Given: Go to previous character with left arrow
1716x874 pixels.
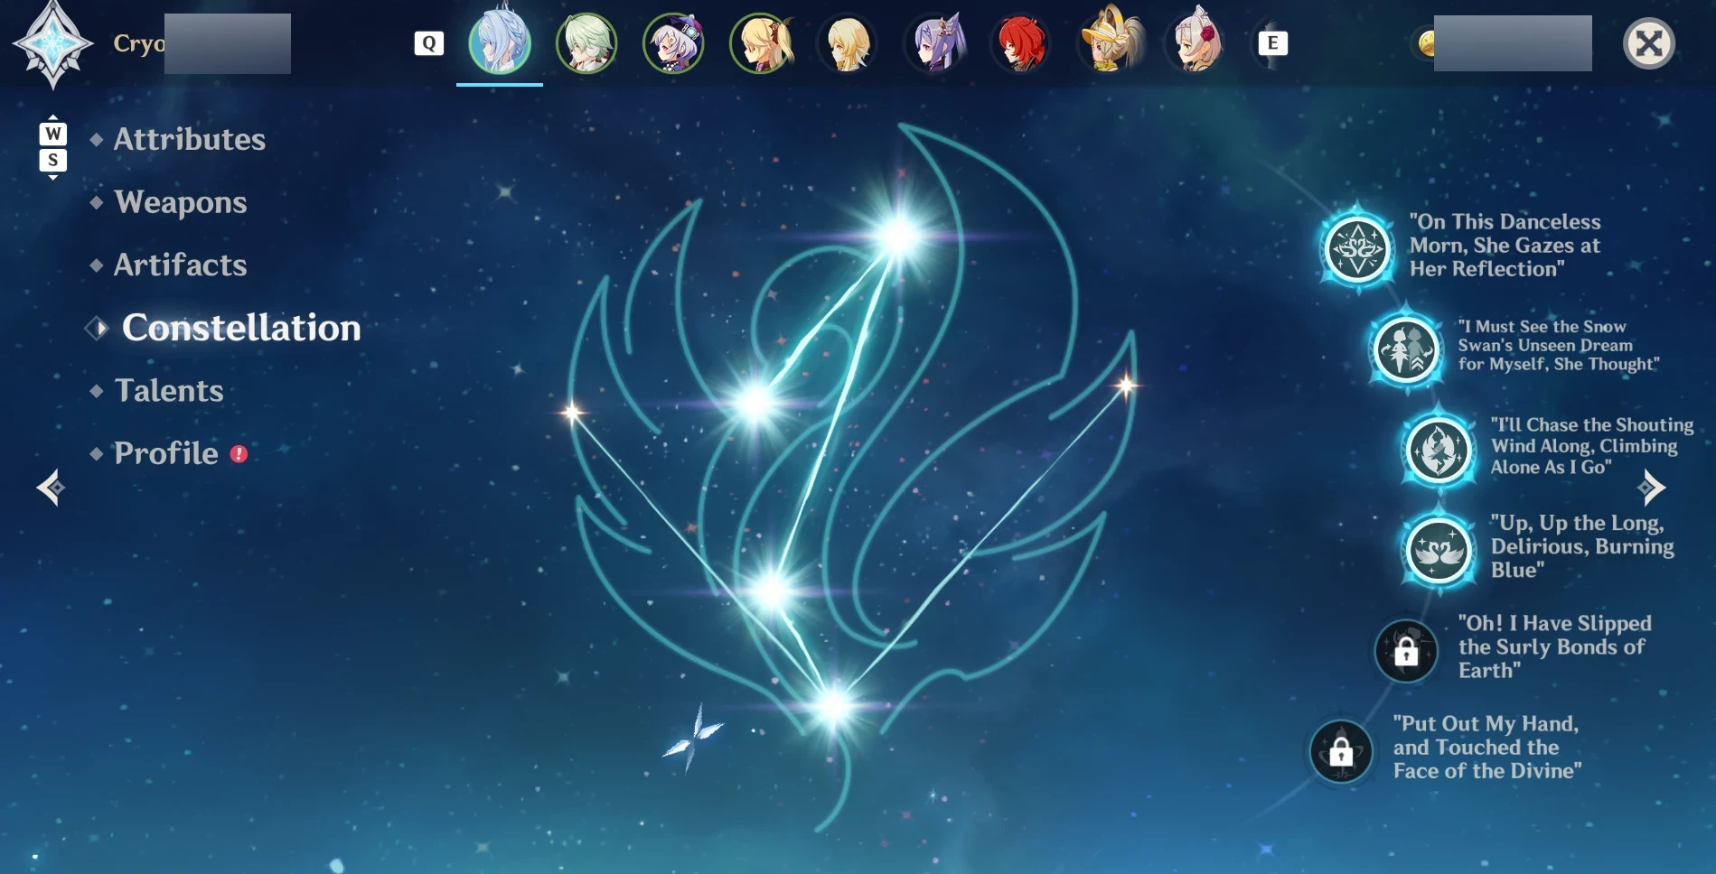Looking at the screenshot, I should (x=51, y=488).
